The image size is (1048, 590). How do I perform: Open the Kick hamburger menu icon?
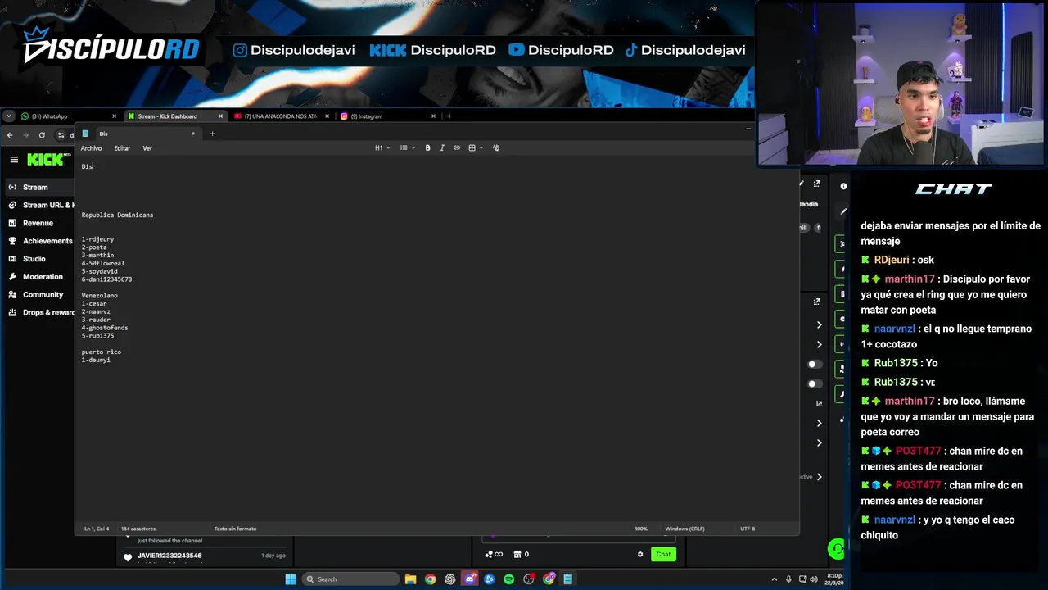(14, 160)
